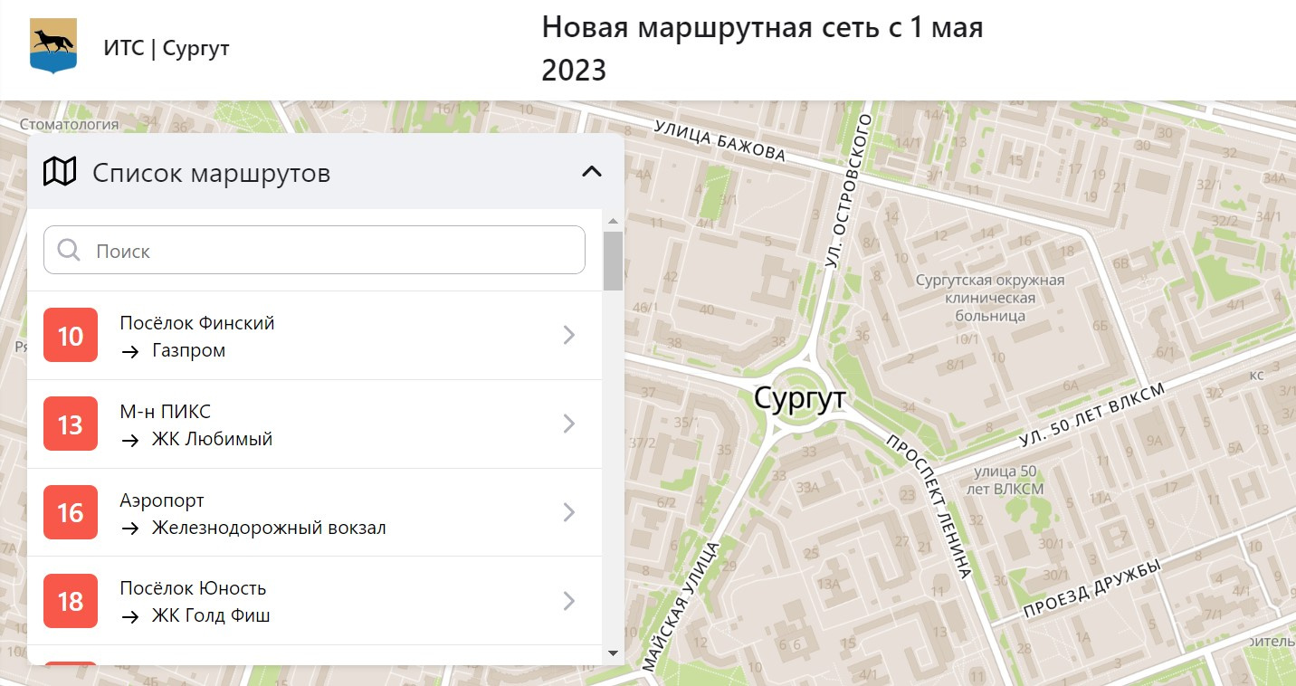The height and width of the screenshot is (686, 1296).
Task: Select the red route 13 badge
Action: 71,424
